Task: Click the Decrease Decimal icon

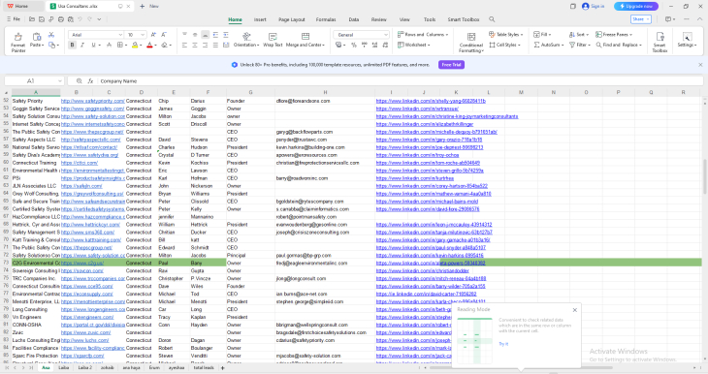Action: point(385,46)
